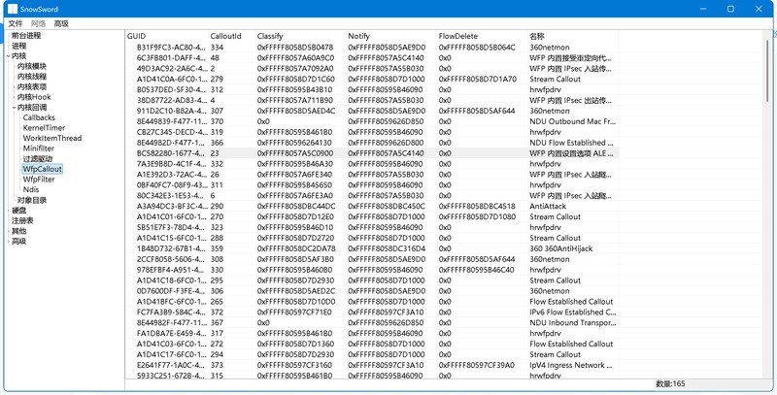
Task: Open the 文件 menu
Action: [x=16, y=23]
